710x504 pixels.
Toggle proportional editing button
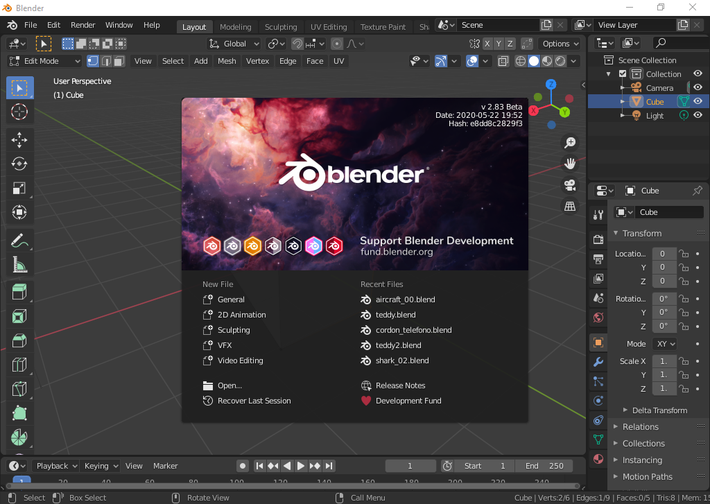(x=336, y=44)
